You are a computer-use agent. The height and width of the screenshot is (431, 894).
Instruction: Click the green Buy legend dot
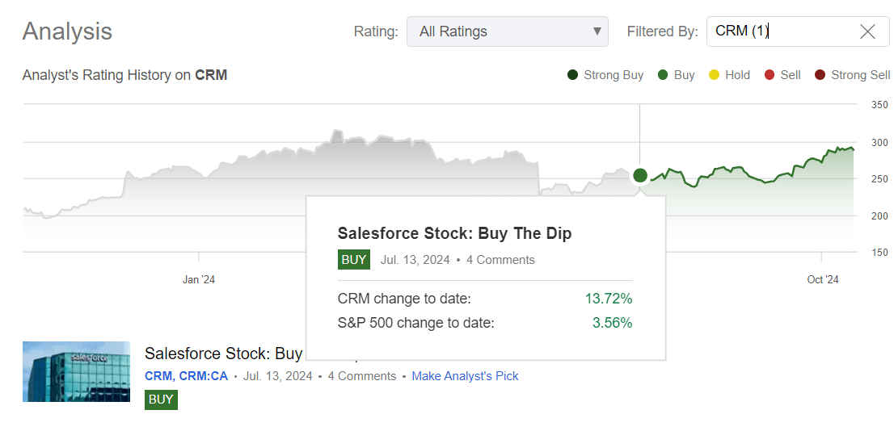pos(662,75)
